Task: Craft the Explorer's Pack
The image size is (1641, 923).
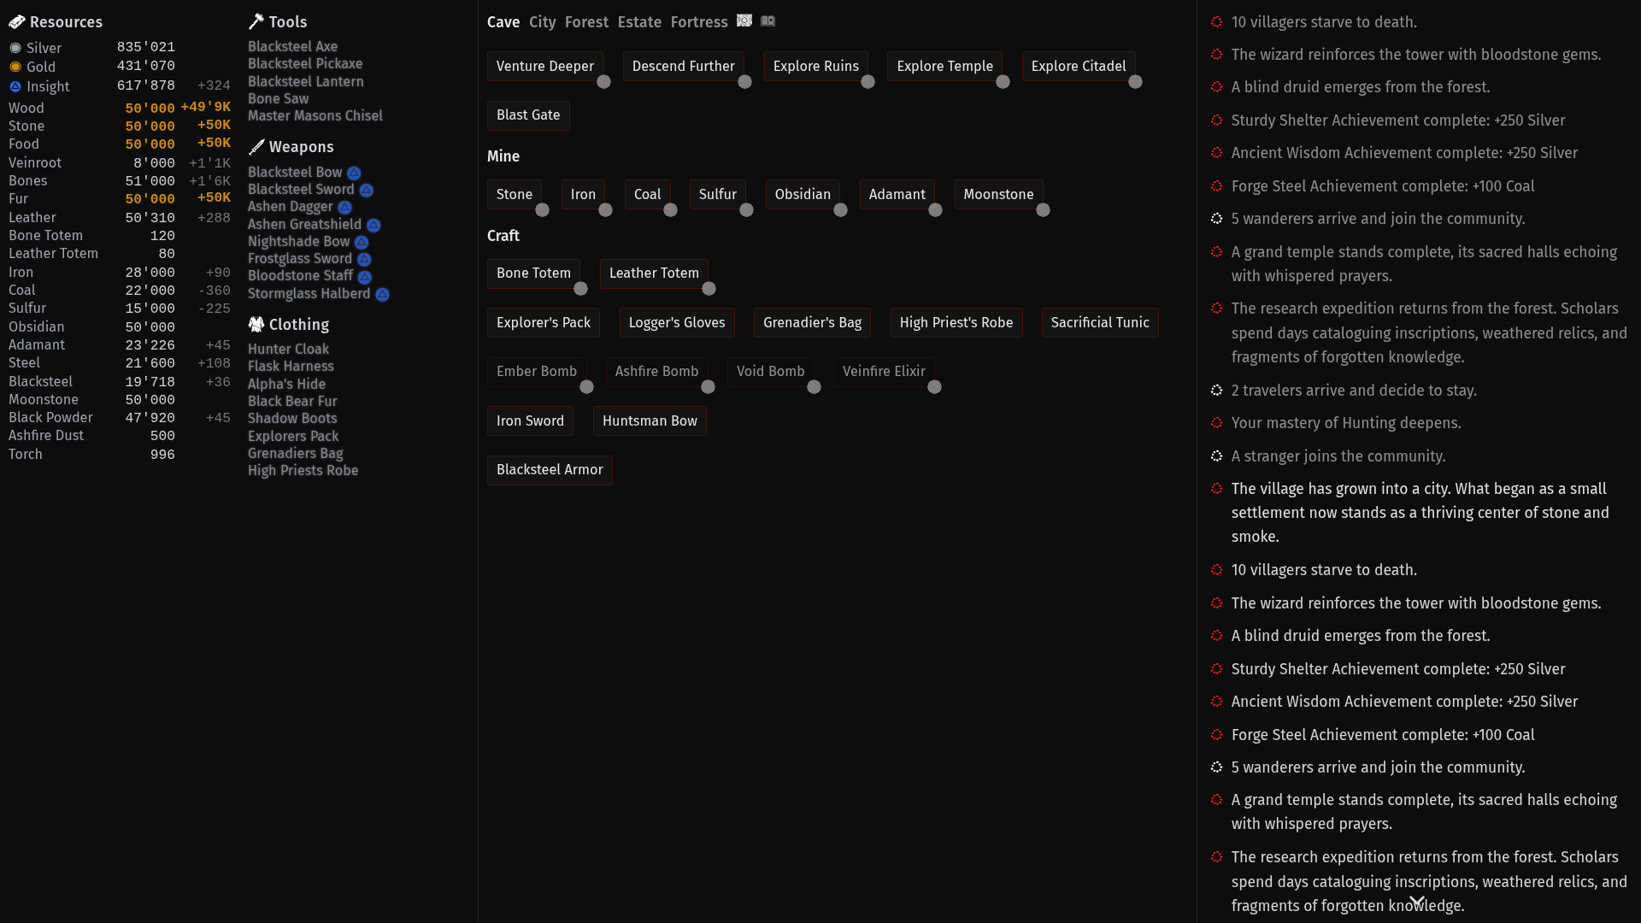Action: click(544, 323)
